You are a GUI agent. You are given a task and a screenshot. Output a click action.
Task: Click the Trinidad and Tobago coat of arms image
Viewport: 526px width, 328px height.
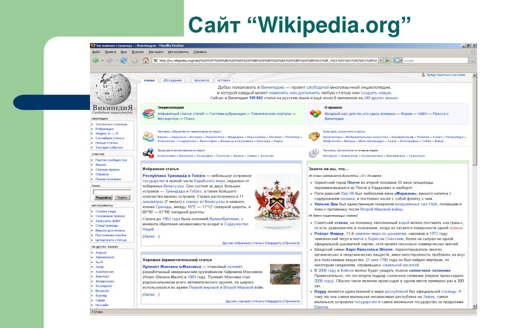[x=277, y=202]
